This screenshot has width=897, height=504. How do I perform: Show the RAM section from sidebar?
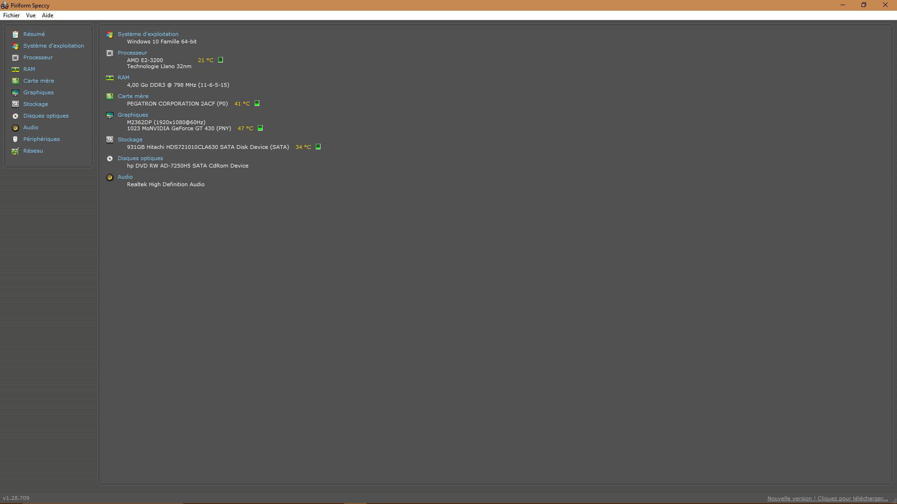point(29,69)
